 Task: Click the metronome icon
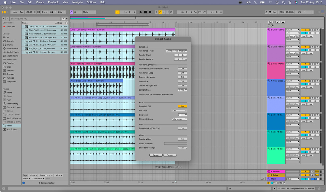tap(52, 12)
